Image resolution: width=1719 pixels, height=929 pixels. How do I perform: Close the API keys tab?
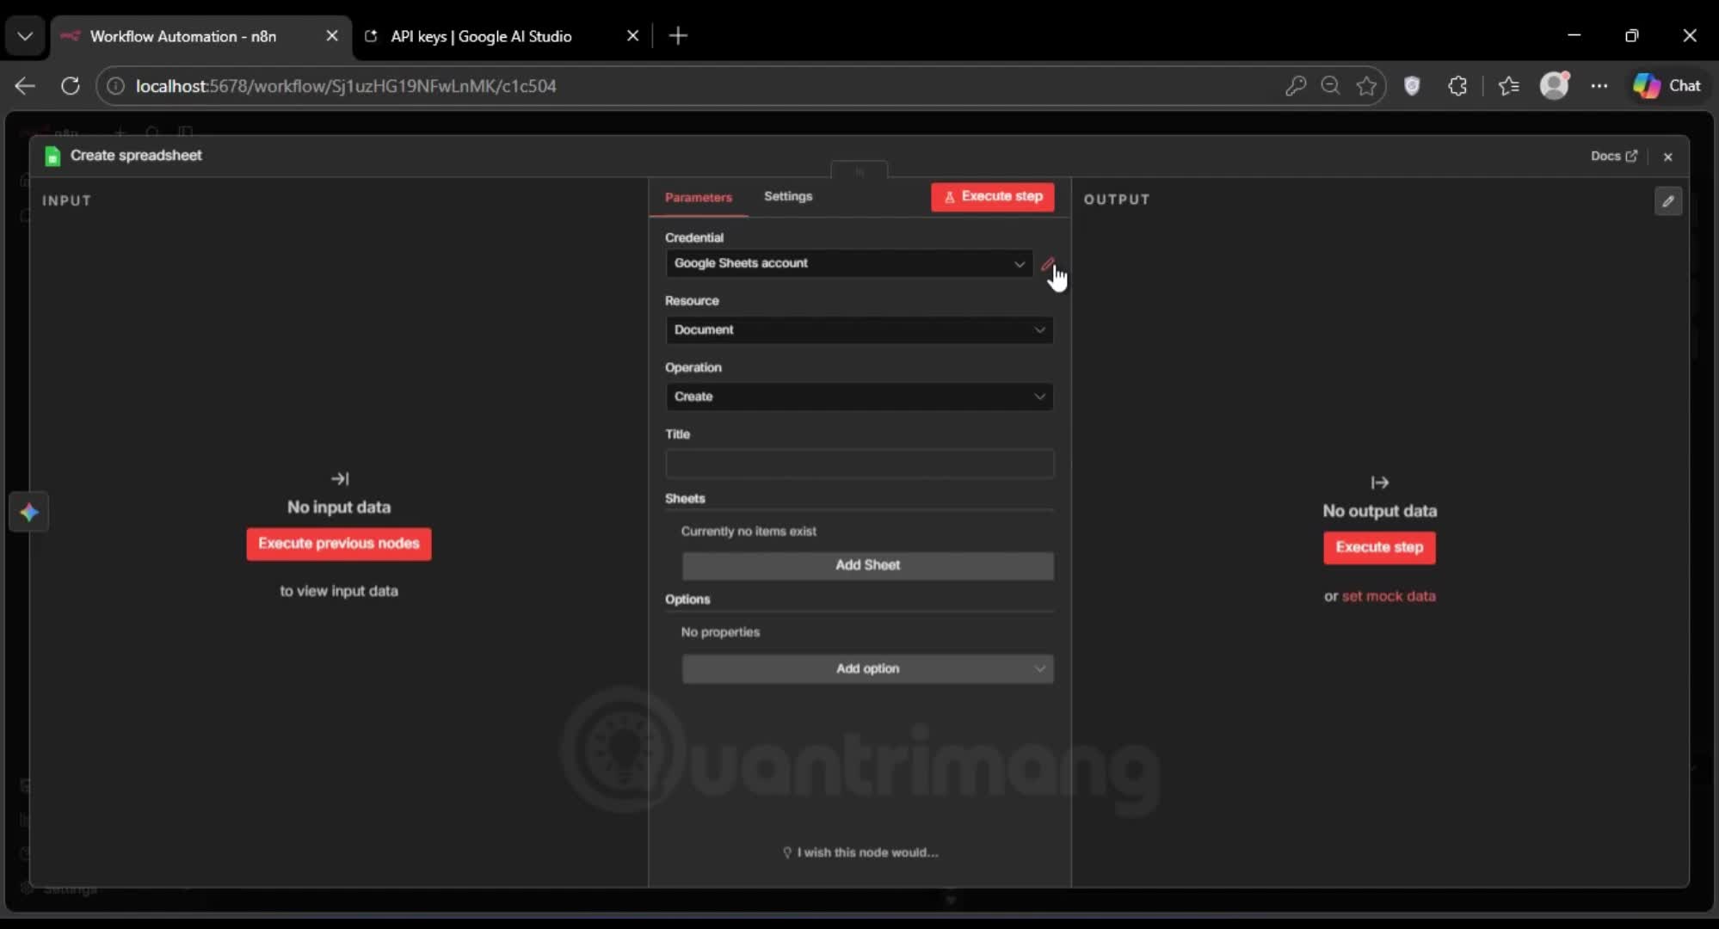[x=632, y=36]
